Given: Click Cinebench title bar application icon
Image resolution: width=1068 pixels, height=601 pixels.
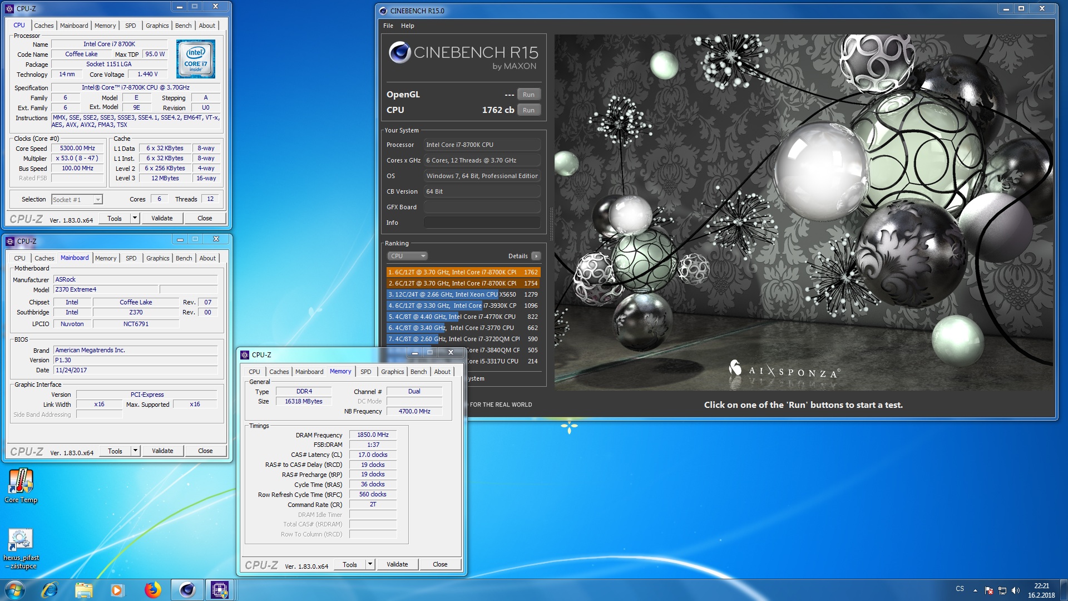Looking at the screenshot, I should (383, 11).
